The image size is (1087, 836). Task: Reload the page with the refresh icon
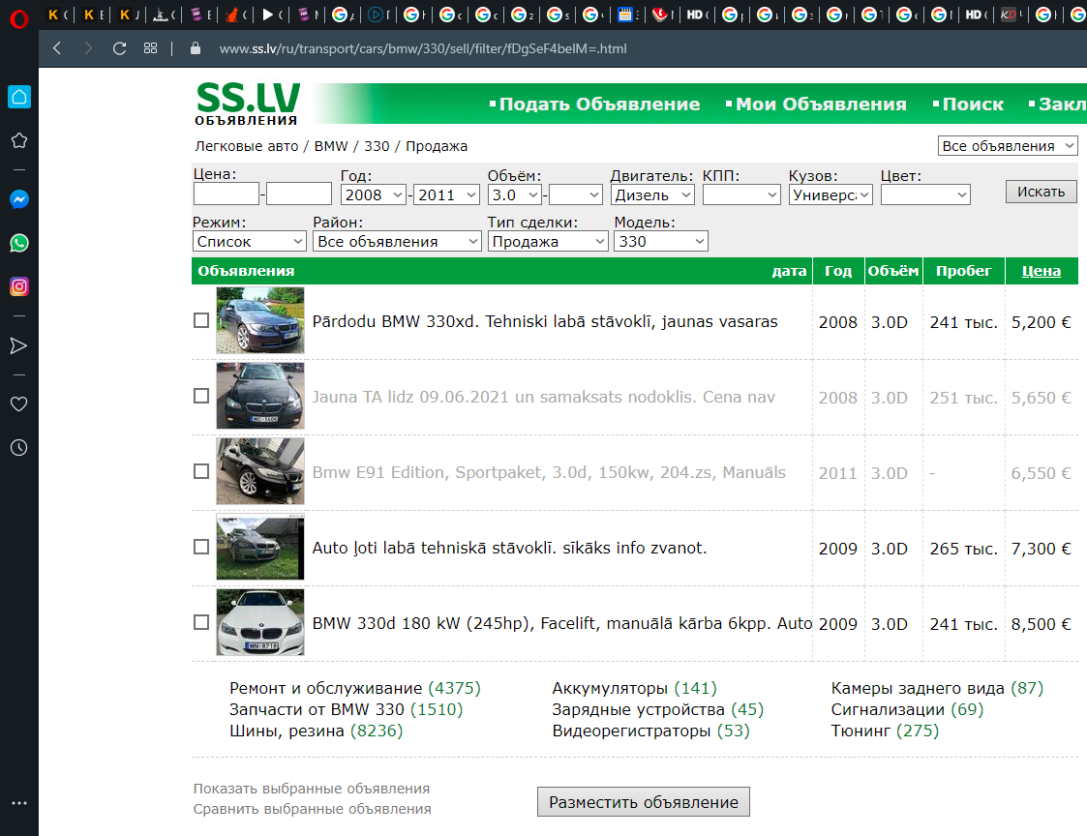pyautogui.click(x=119, y=48)
